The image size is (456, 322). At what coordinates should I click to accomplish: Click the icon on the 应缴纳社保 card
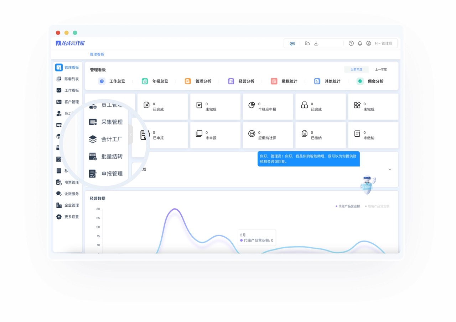(x=252, y=133)
